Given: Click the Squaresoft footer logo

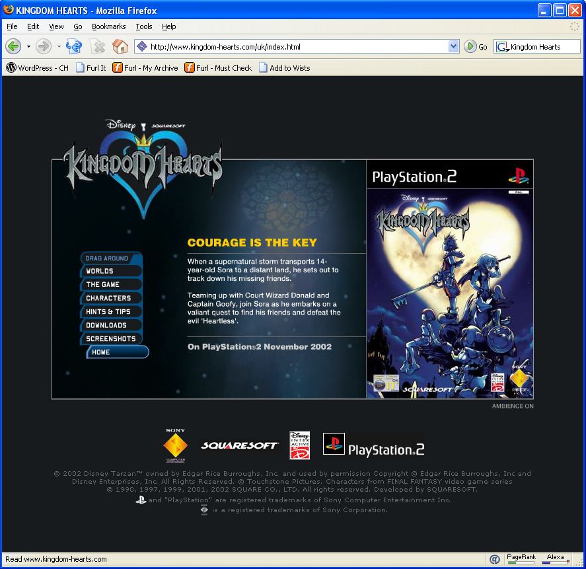Looking at the screenshot, I should [x=239, y=445].
